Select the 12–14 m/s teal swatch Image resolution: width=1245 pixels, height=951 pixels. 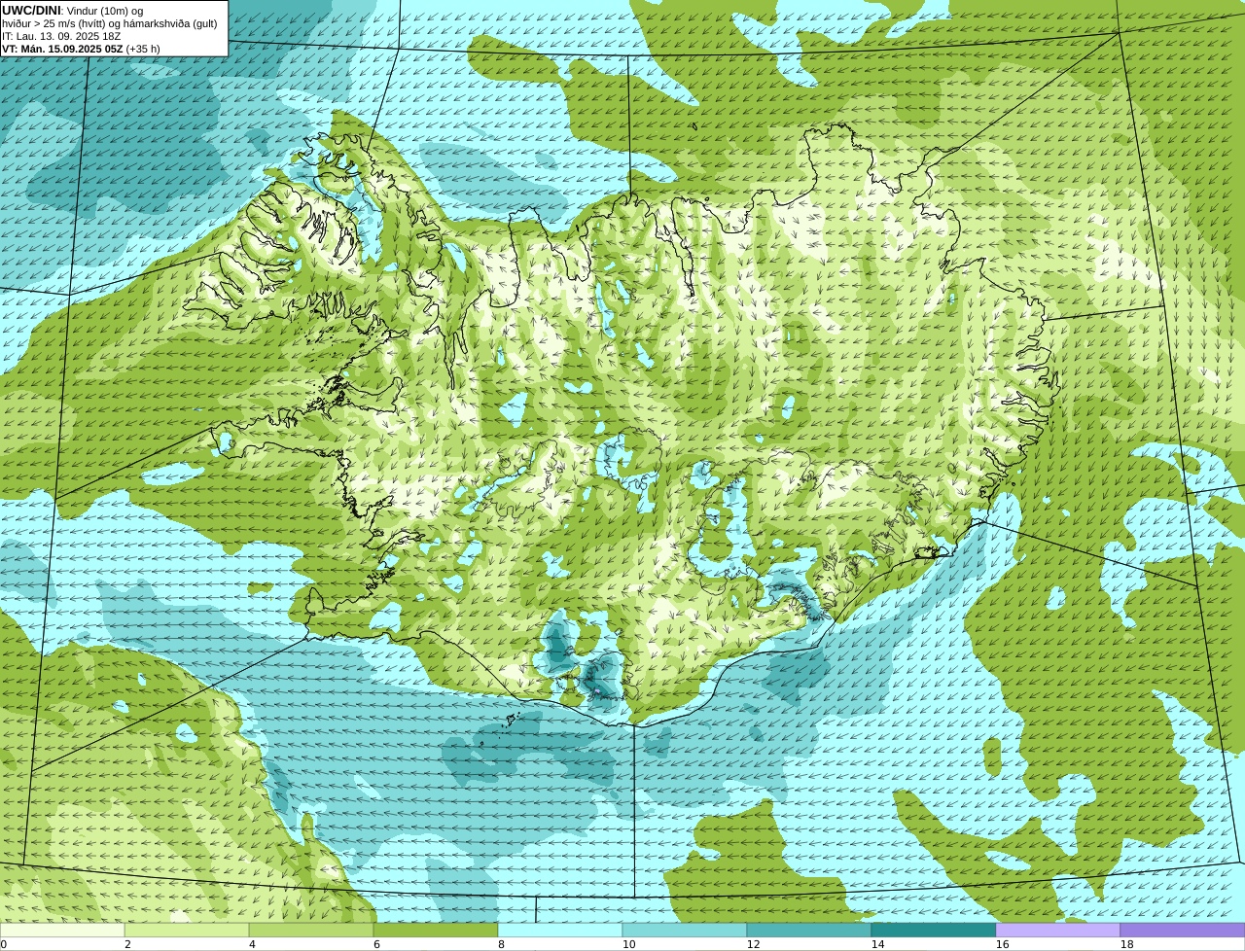(809, 930)
